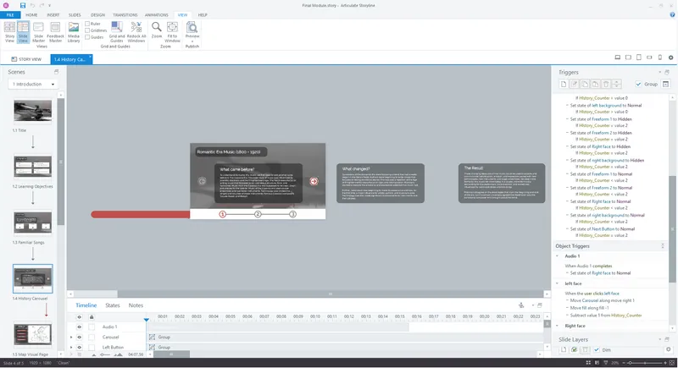Open the States tab
This screenshot has width=678, height=368.
(x=113, y=305)
